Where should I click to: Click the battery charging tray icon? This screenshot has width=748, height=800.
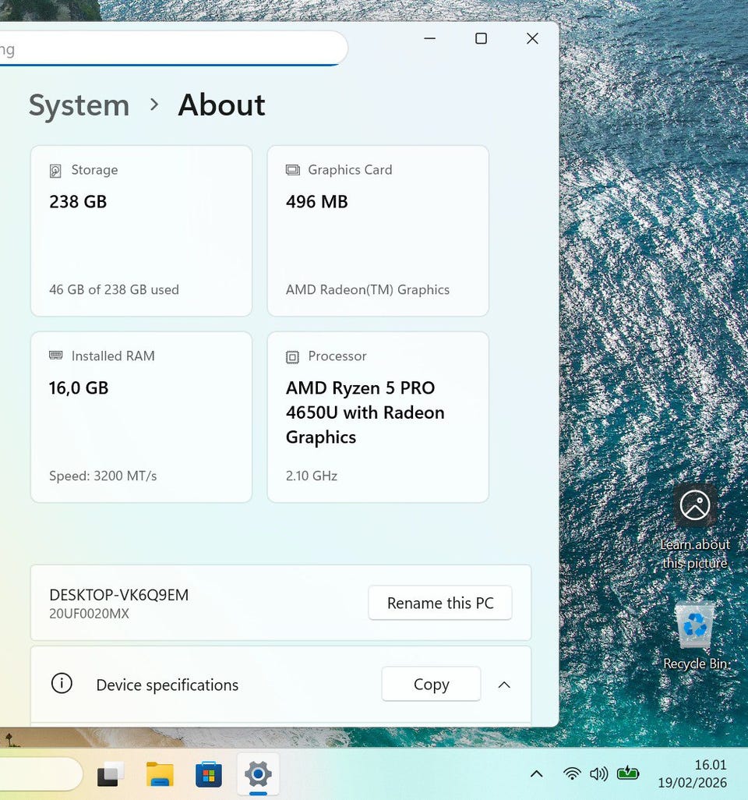click(x=628, y=773)
